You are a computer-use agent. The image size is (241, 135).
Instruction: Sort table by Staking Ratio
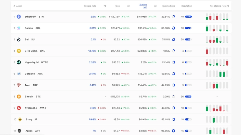[168, 6]
